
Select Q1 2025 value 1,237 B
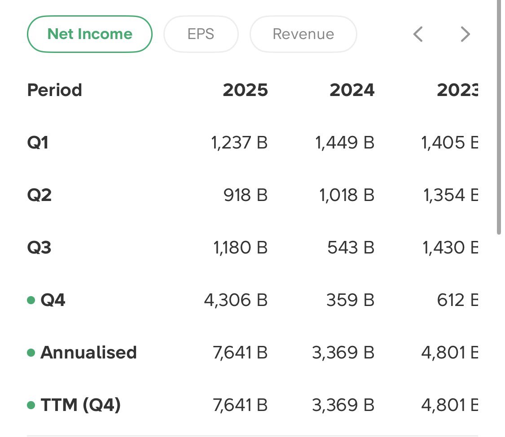click(x=239, y=143)
